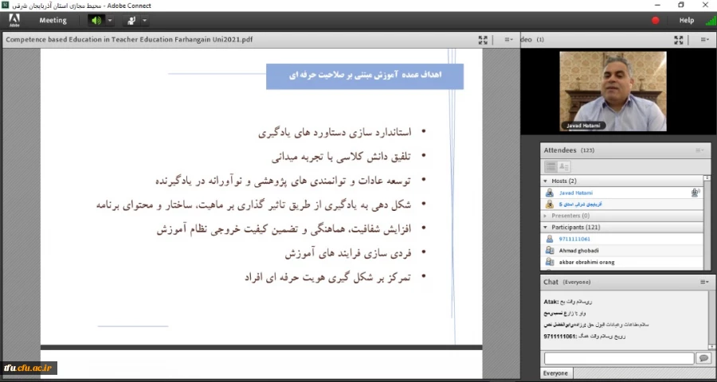Check the green connection status bars
The height and width of the screenshot is (382, 717).
click(x=711, y=21)
